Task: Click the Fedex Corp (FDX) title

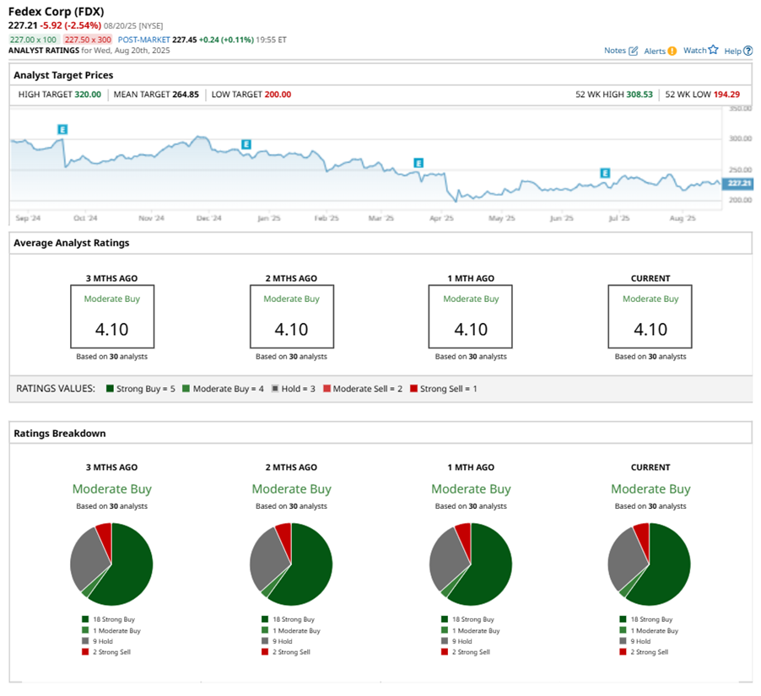Action: [x=57, y=12]
